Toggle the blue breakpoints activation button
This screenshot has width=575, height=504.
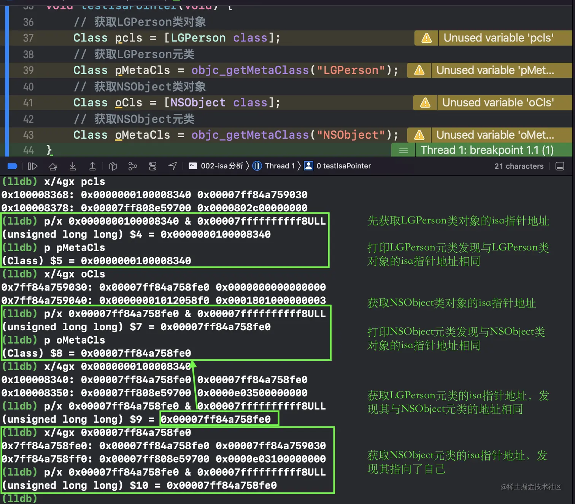pos(12,166)
